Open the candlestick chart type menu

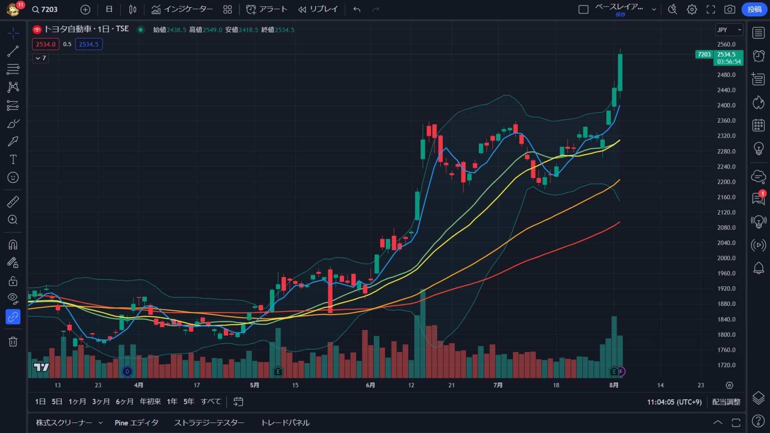click(x=133, y=9)
